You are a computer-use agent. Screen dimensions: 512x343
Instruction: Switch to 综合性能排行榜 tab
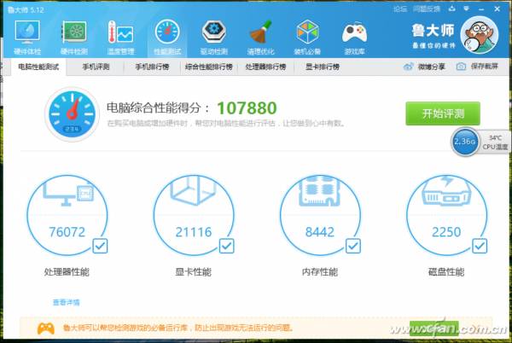[209, 67]
